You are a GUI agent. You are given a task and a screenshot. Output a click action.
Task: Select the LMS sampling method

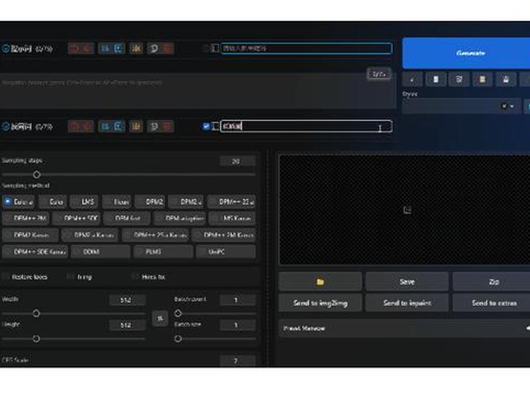84,202
